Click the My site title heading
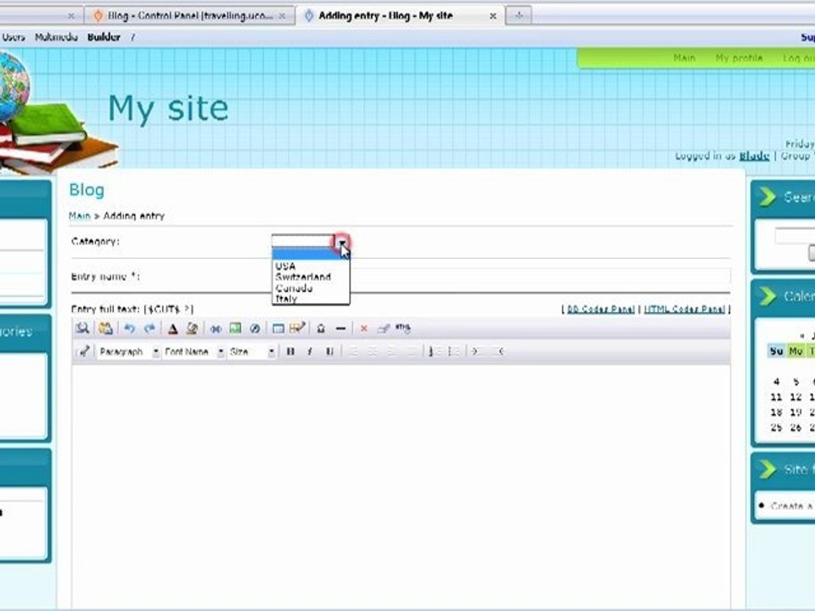Viewport: 815px width, 611px height. pos(168,109)
